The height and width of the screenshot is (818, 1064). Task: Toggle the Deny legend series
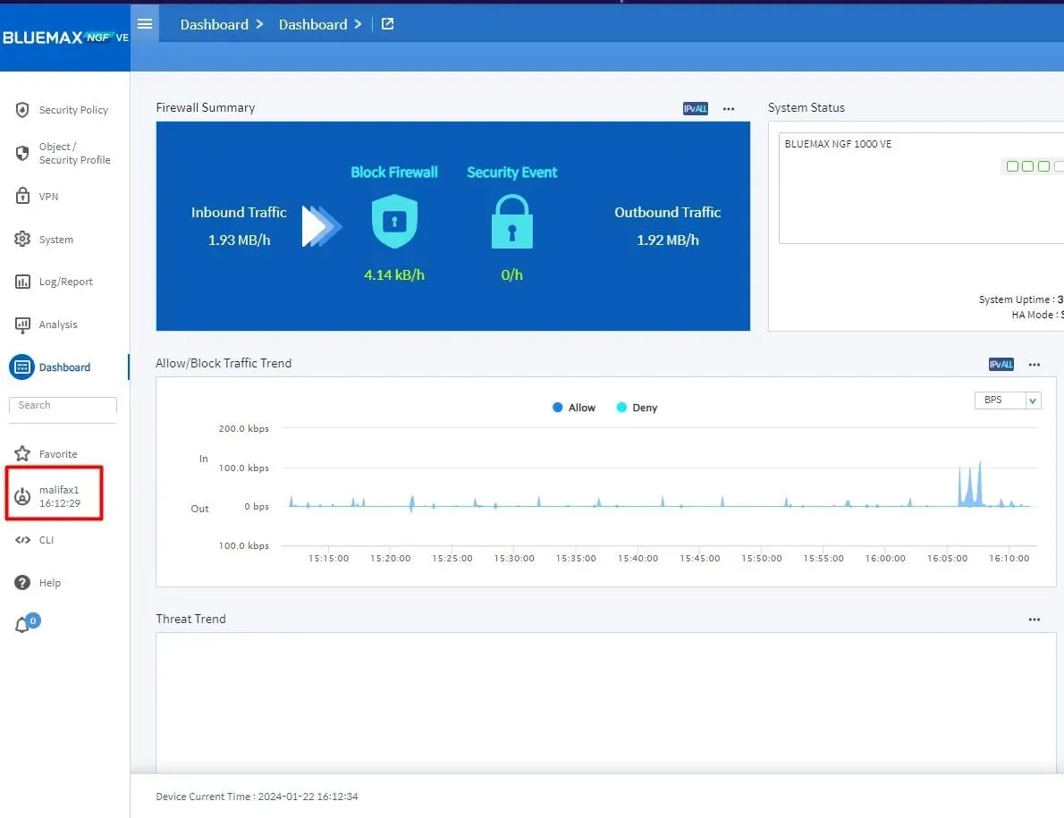tap(637, 408)
